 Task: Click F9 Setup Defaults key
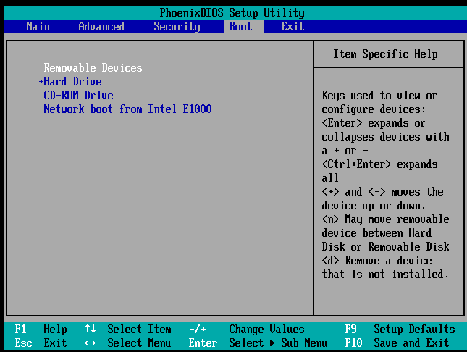pos(350,330)
